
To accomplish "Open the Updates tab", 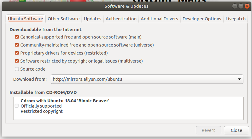I will point(93,19).
